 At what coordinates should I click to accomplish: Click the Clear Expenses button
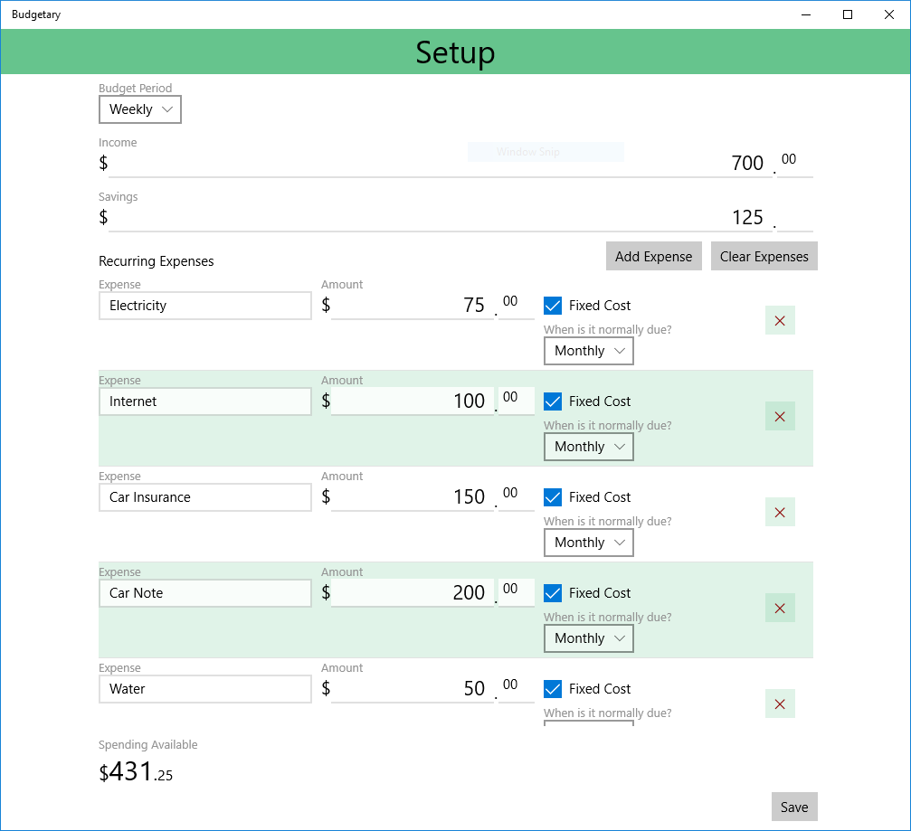764,256
